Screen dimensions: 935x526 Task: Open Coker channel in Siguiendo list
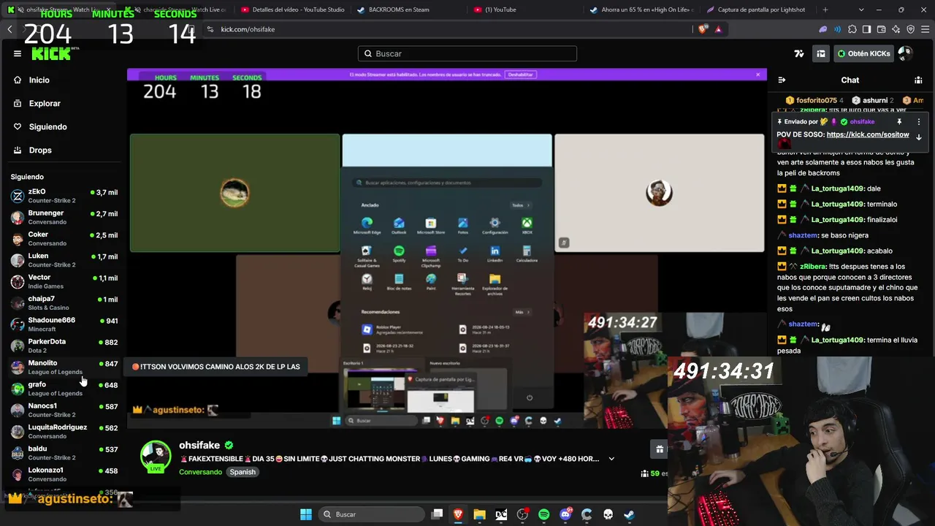(x=64, y=238)
